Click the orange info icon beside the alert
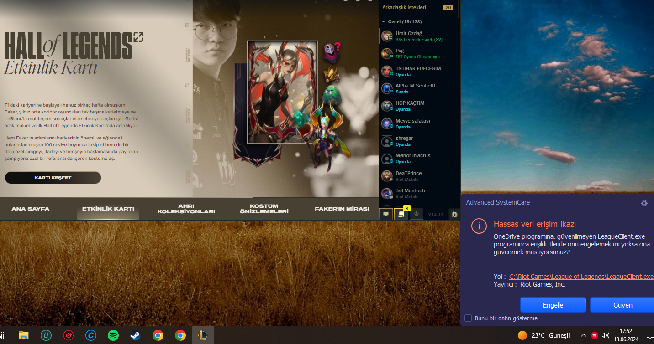This screenshot has height=344, width=654. click(479, 226)
